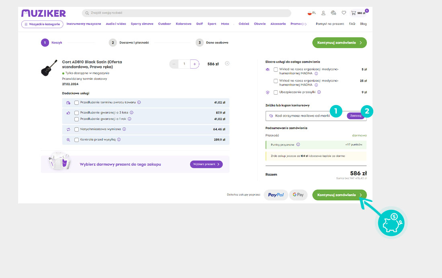Click the Wybierz prezent button

point(206,164)
